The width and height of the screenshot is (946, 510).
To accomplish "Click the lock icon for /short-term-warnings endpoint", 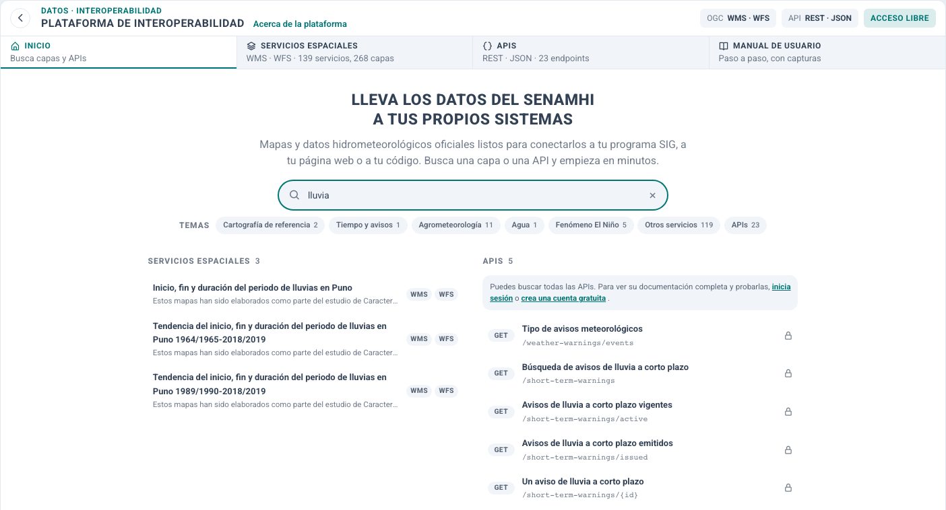I will [x=788, y=373].
